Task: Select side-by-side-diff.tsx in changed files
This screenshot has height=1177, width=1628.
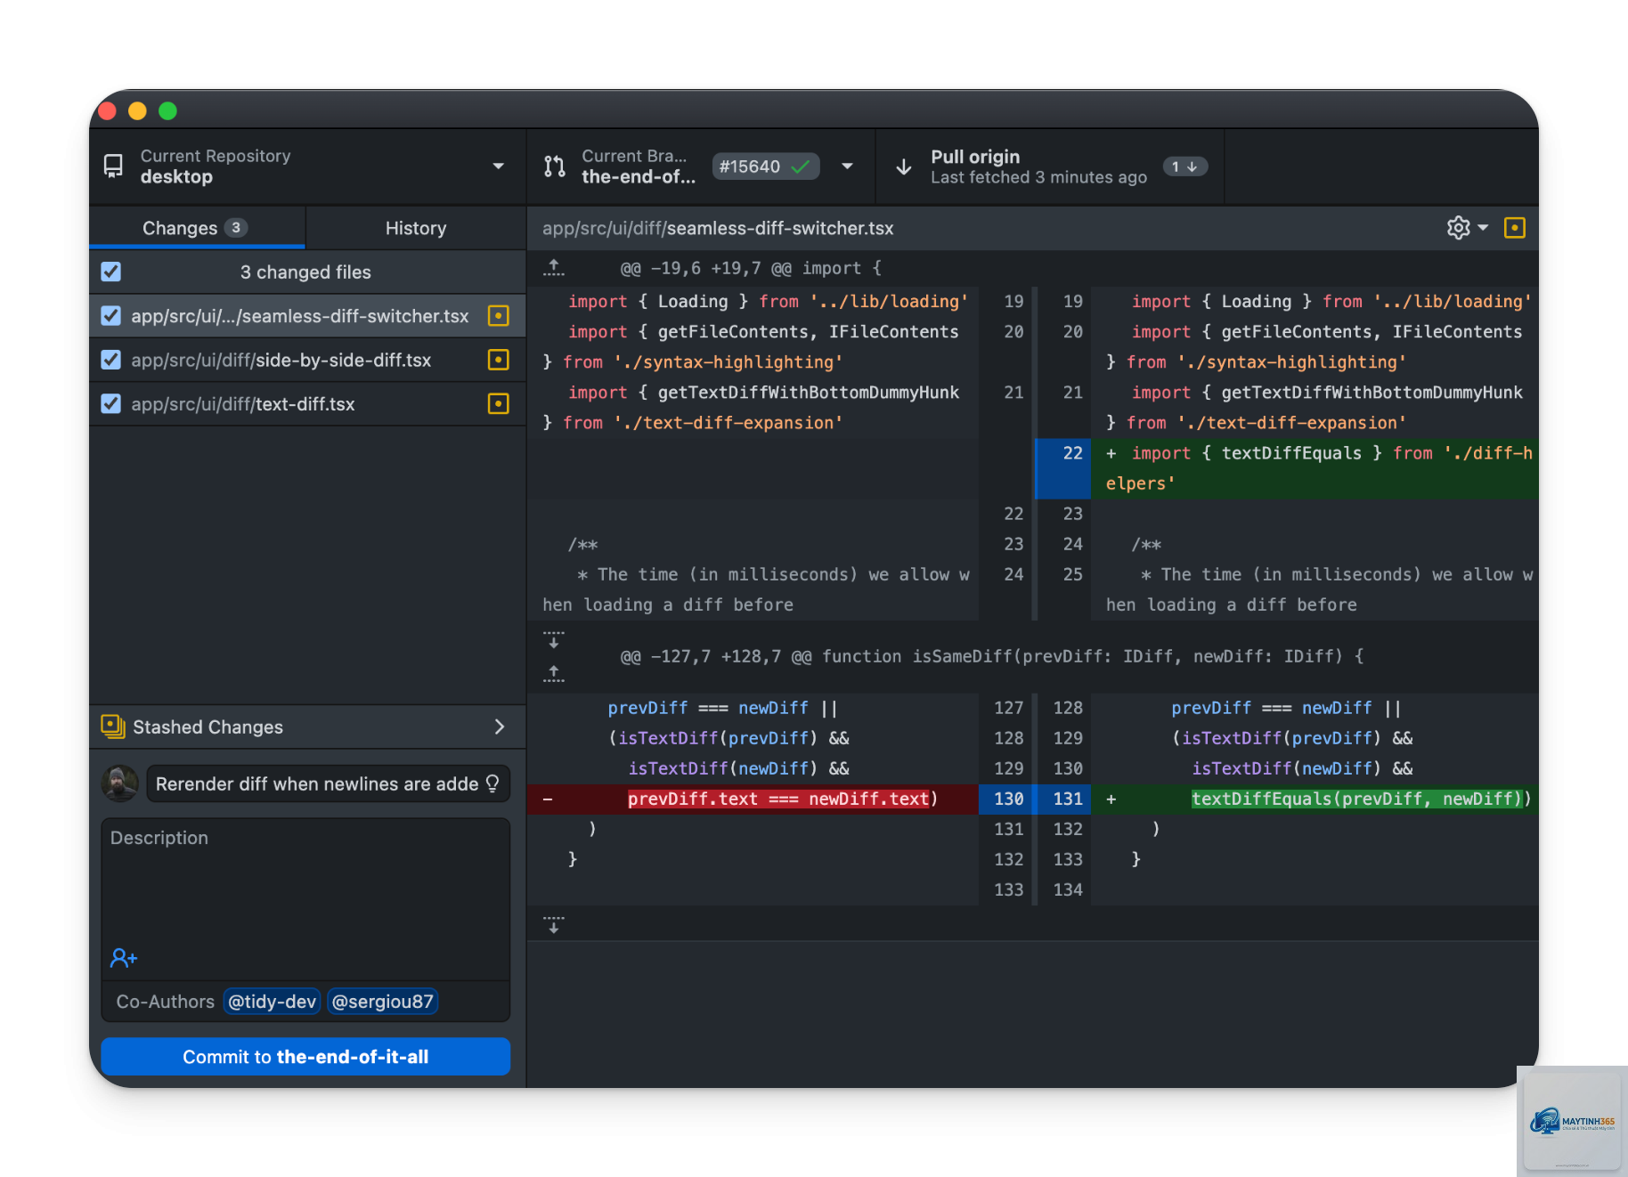Action: click(307, 360)
